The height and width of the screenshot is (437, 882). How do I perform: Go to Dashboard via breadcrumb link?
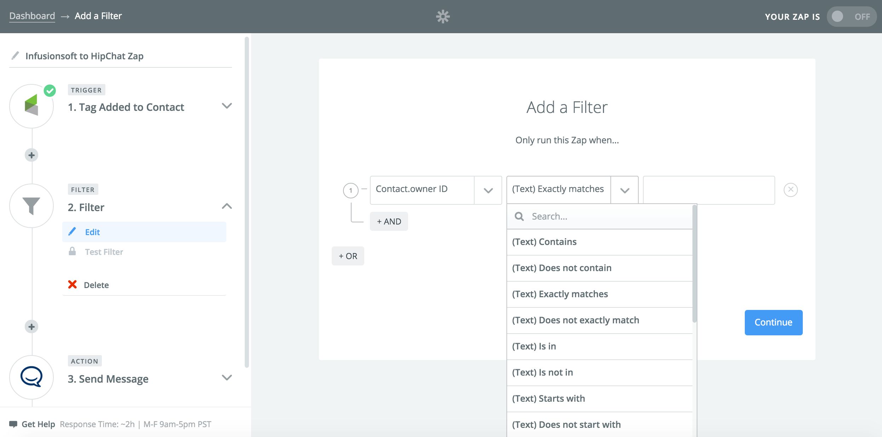(x=32, y=16)
